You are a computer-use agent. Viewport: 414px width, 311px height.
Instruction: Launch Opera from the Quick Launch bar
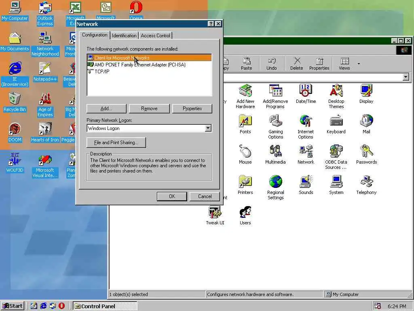coord(61,306)
